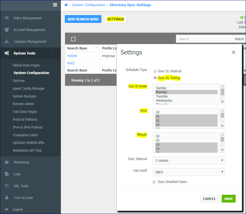Click the Match button beside Search

point(239,39)
